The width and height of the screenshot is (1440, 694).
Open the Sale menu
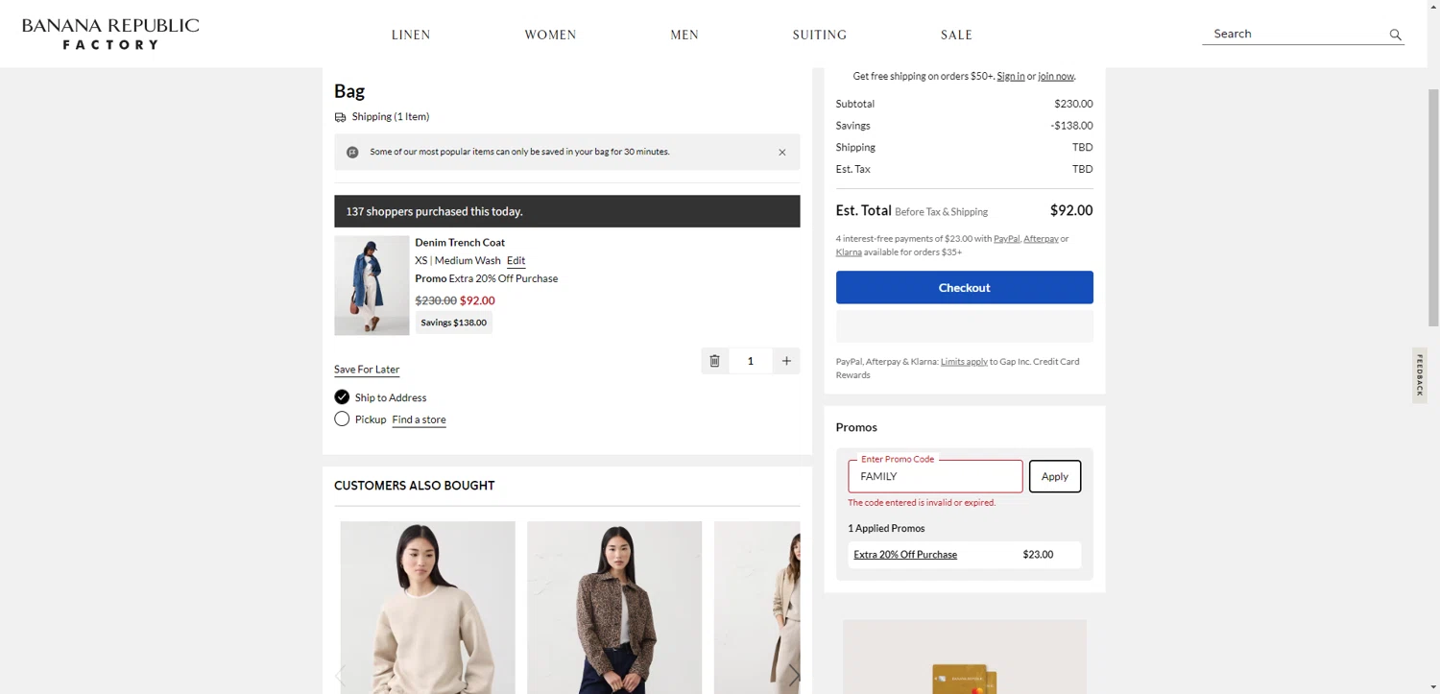click(956, 35)
